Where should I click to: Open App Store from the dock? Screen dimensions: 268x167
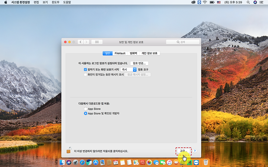(x=96, y=163)
